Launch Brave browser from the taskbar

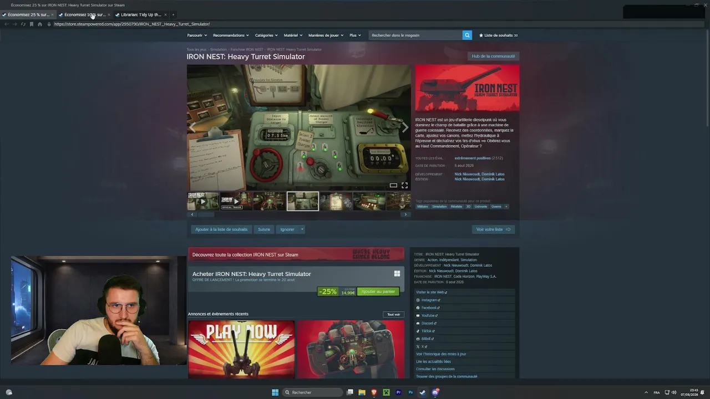coord(374,392)
